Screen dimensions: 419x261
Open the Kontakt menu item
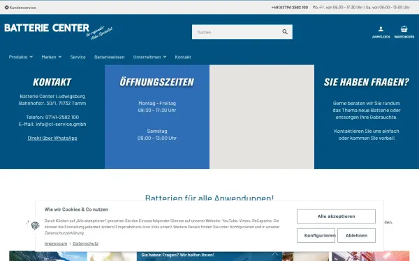point(183,57)
